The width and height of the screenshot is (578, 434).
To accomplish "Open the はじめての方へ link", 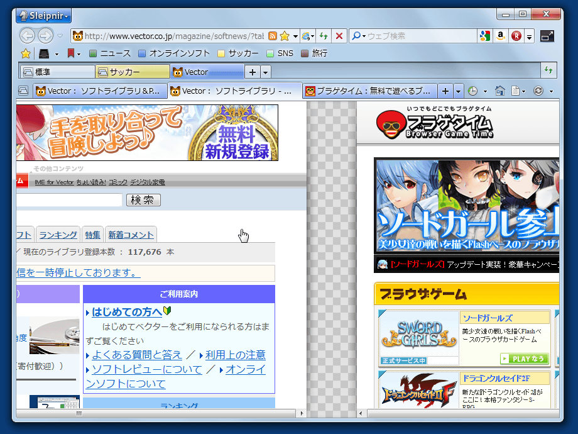I will click(127, 312).
